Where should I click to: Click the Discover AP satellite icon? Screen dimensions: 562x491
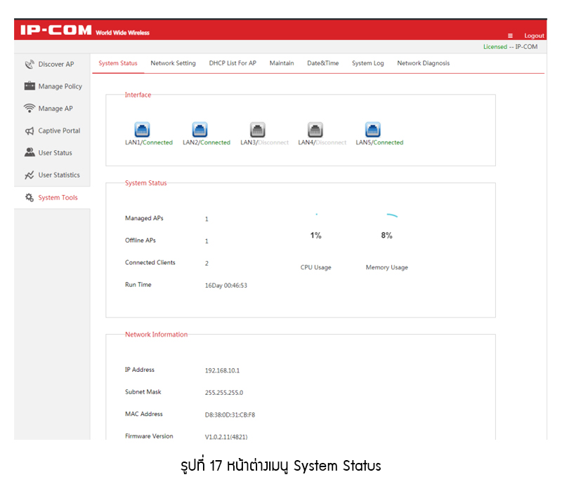(30, 64)
